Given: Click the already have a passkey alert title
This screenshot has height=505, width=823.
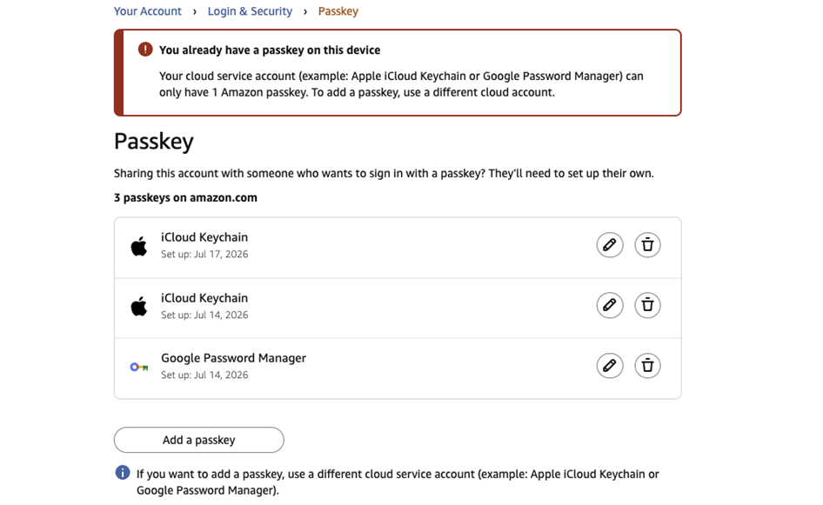Looking at the screenshot, I should tap(270, 50).
